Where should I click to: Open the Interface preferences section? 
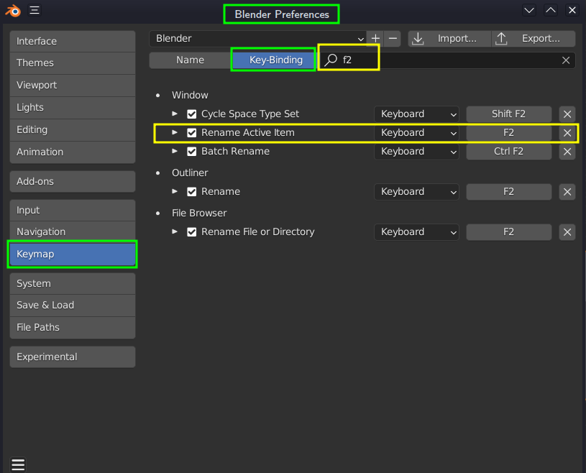coord(73,41)
